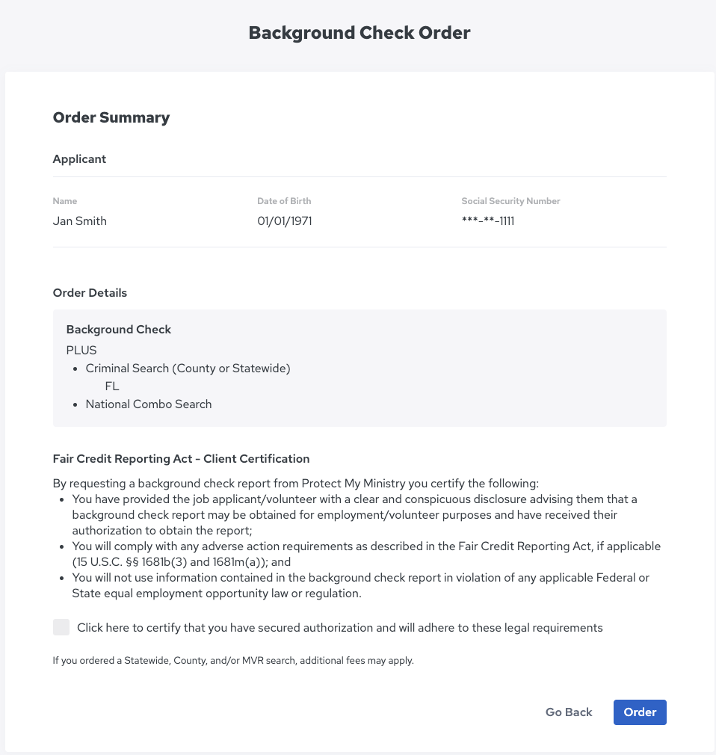Viewport: 716px width, 755px height.
Task: Click the applicant name Jan Smith
Action: coord(80,221)
